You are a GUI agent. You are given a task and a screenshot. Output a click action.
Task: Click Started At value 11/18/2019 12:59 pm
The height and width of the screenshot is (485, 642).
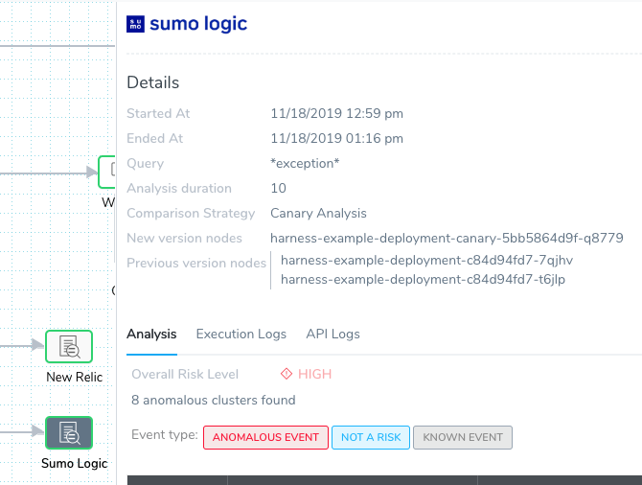(336, 113)
